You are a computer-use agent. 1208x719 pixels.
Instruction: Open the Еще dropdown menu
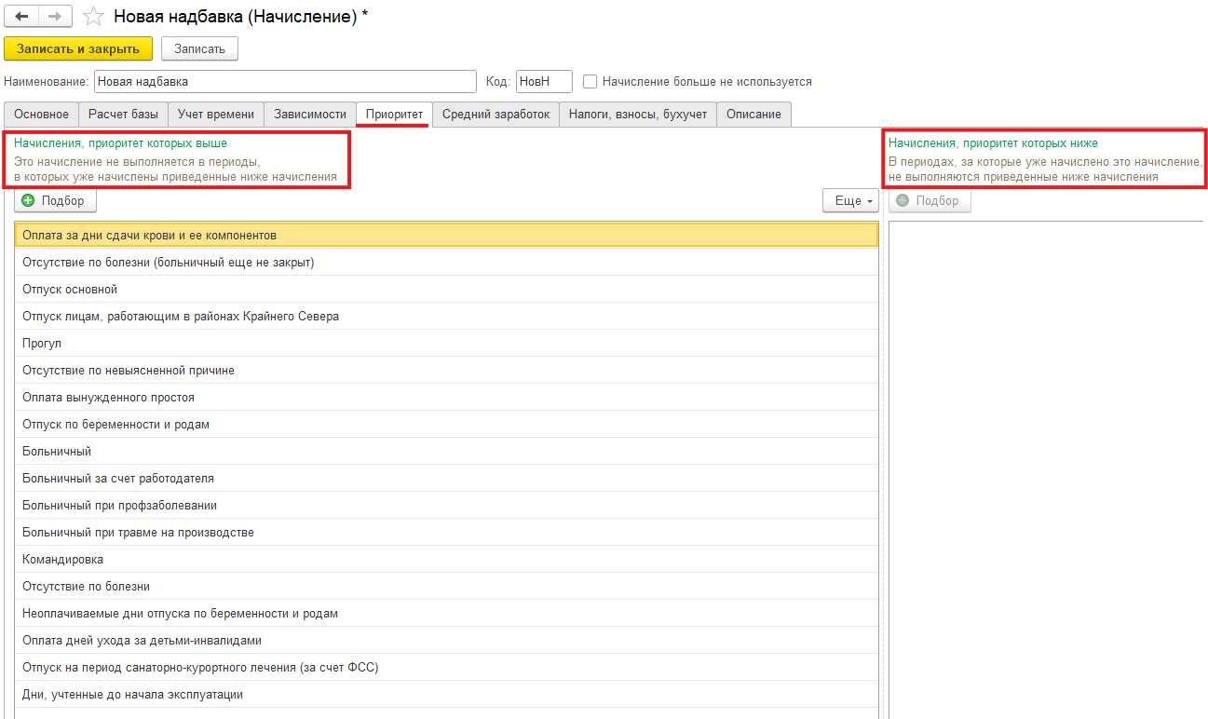tap(851, 200)
